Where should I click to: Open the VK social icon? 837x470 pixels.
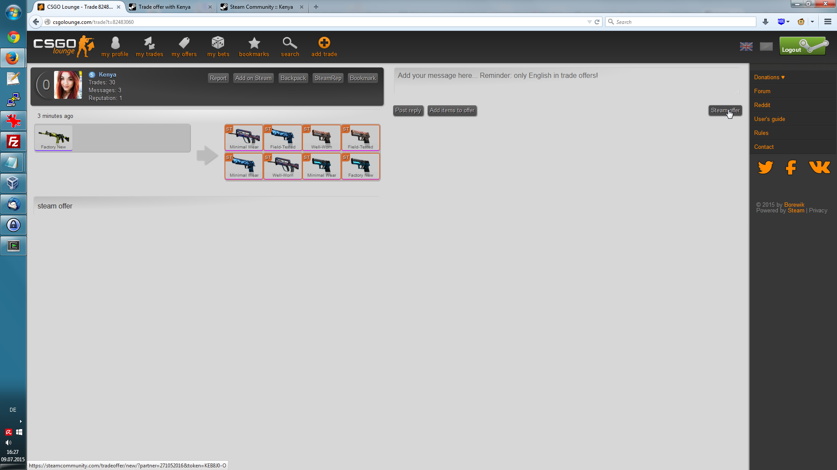click(x=820, y=167)
